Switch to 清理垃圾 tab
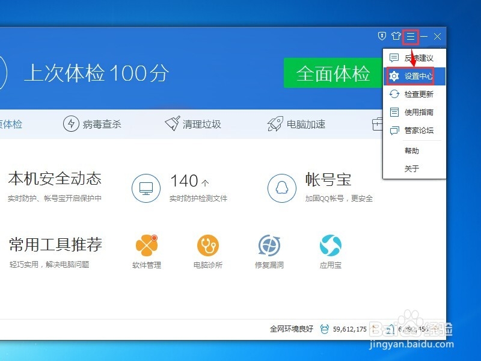The height and width of the screenshot is (361, 481). click(193, 124)
